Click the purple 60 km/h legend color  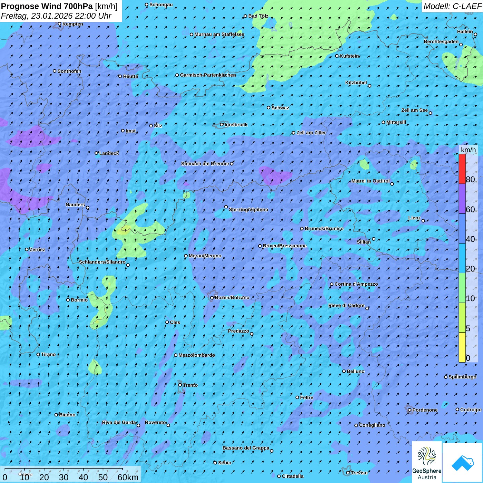462,199
